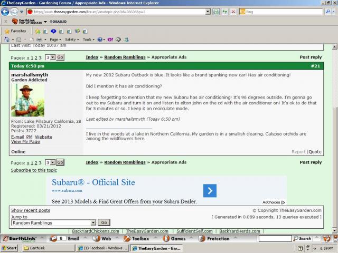This screenshot has width=338, height=253.
Task: Click the Print icon
Action: pyautogui.click(x=39, y=40)
